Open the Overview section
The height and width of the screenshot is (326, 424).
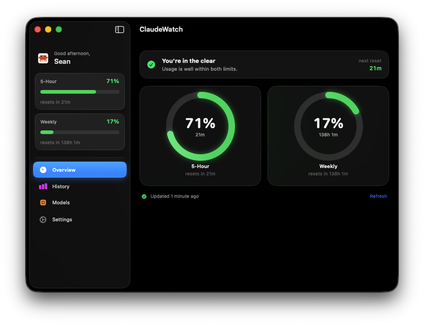click(80, 169)
